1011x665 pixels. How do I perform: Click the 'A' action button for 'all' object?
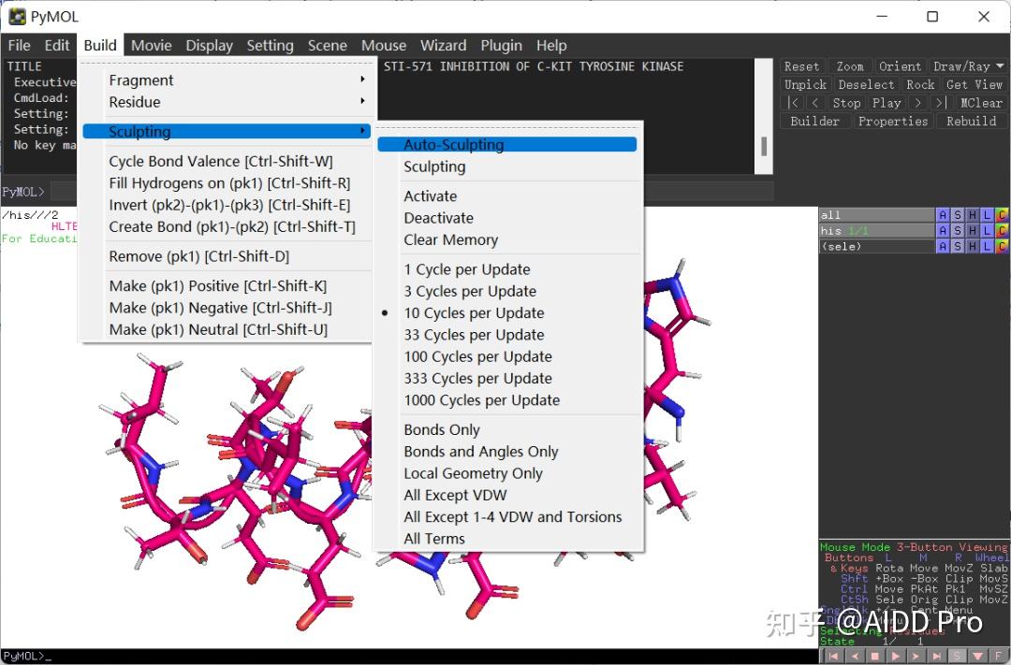click(x=943, y=215)
